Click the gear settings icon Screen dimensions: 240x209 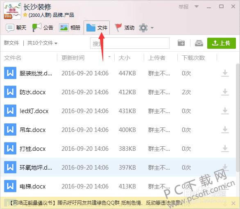[x=143, y=28]
